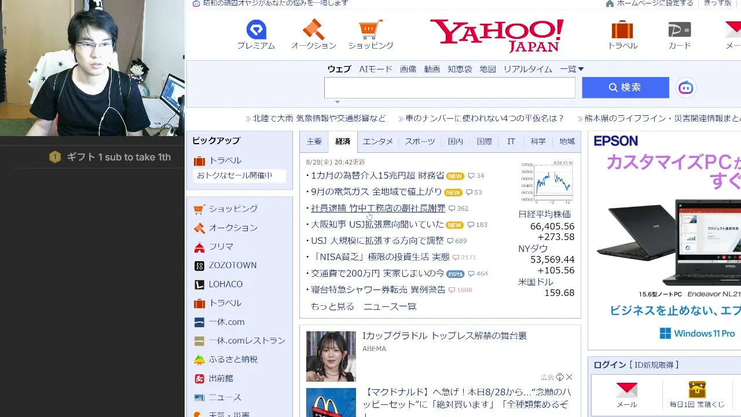Click the blue 検索 search button
The width and height of the screenshot is (741, 417).
625,87
